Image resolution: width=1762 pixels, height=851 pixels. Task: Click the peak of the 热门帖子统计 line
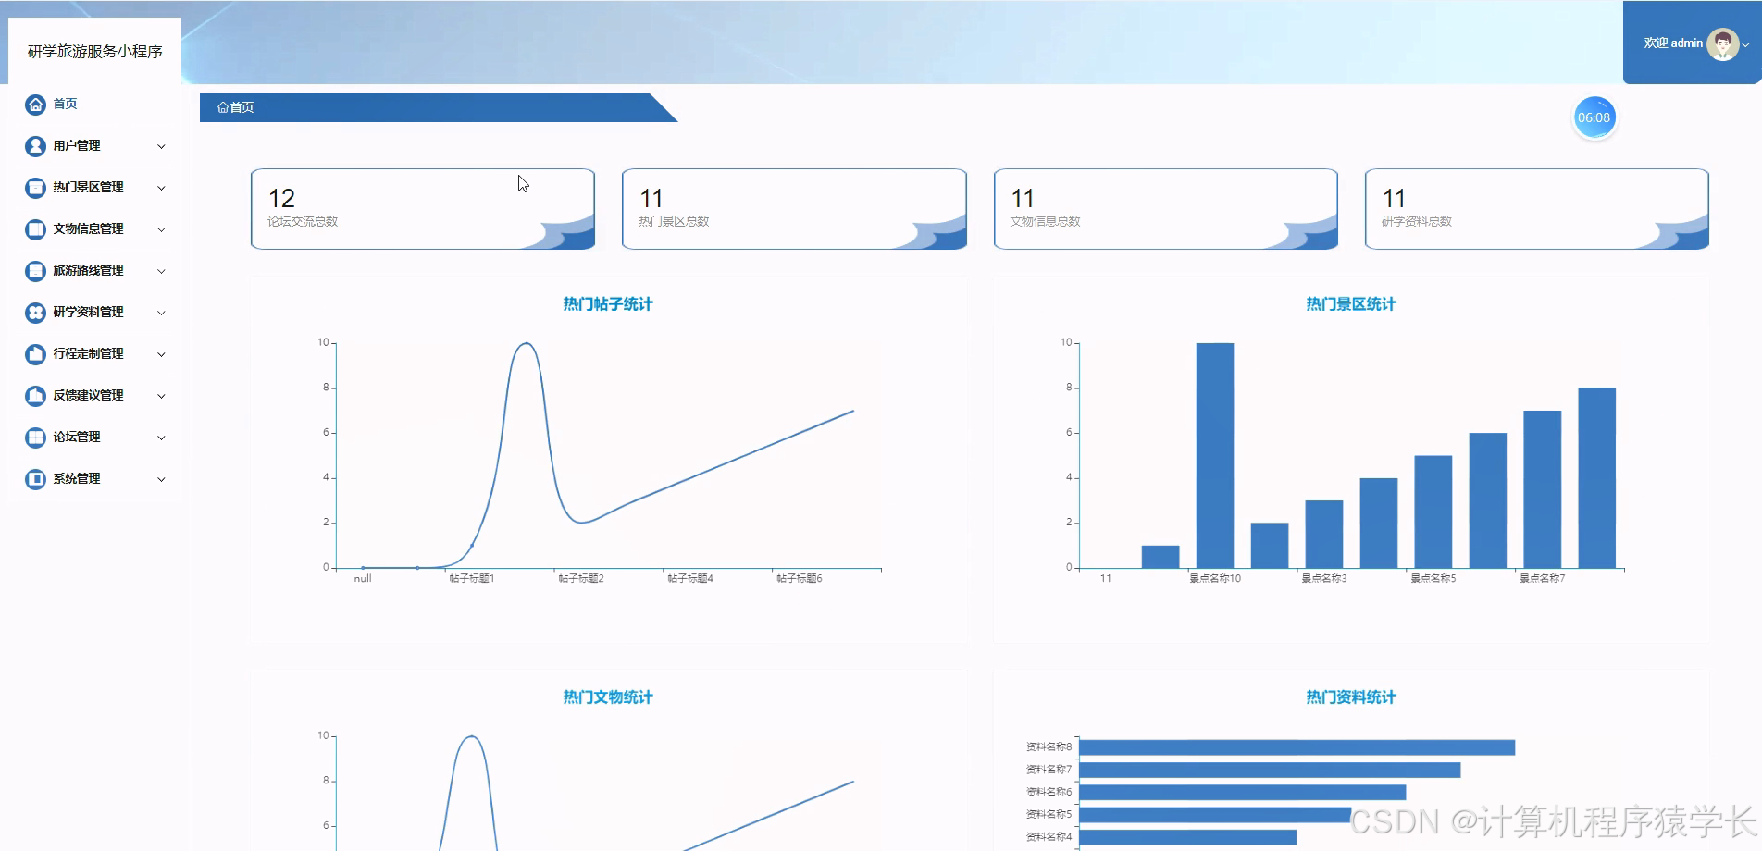pos(527,343)
